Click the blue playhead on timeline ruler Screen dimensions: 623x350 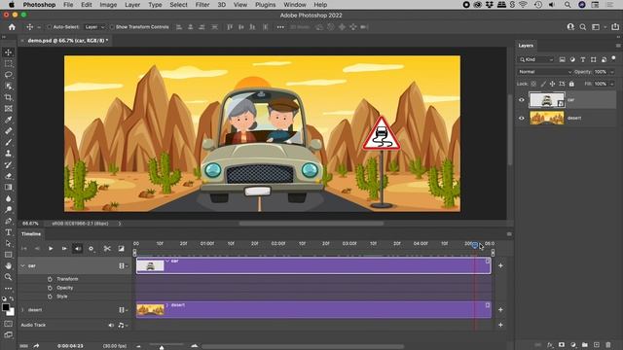tap(475, 245)
